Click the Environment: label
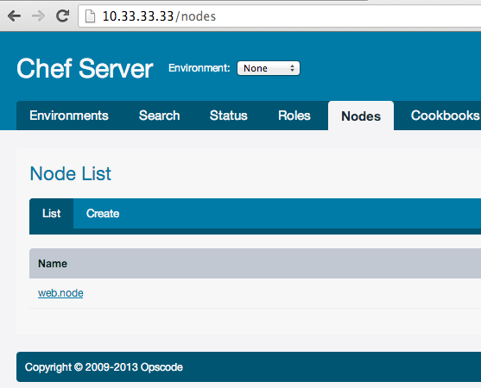481x388 pixels. 199,68
